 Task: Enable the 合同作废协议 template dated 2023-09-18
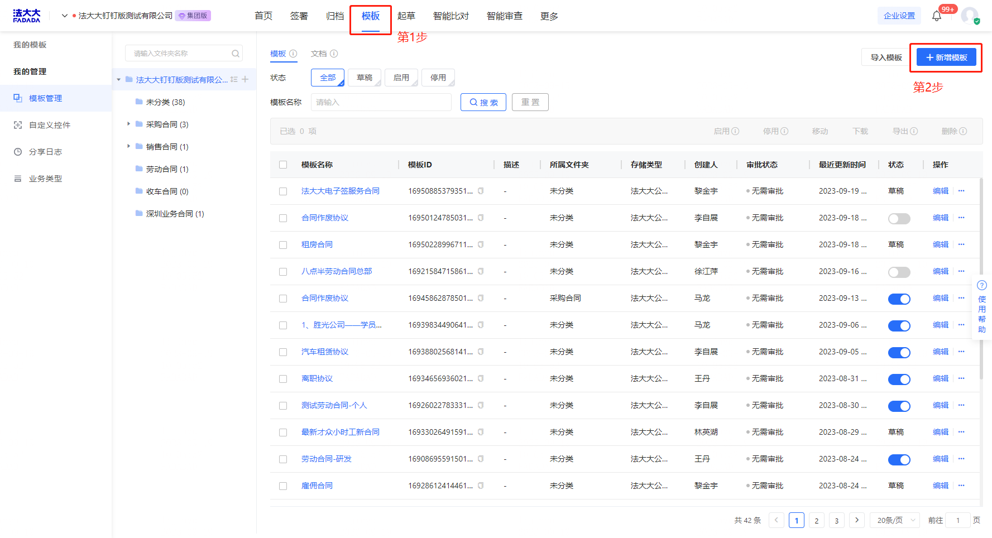pos(899,218)
